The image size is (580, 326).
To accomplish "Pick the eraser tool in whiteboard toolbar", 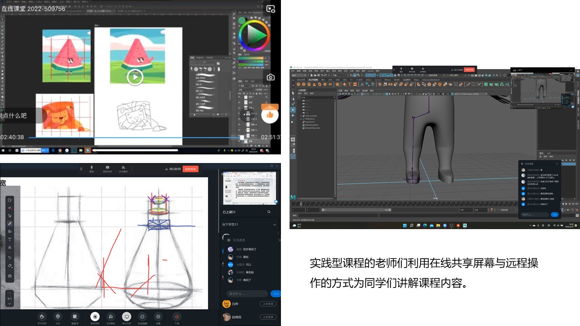I will click(10, 266).
